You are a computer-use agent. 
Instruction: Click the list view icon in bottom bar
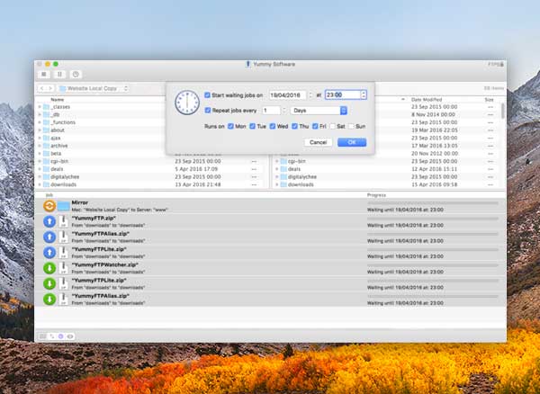(42, 336)
